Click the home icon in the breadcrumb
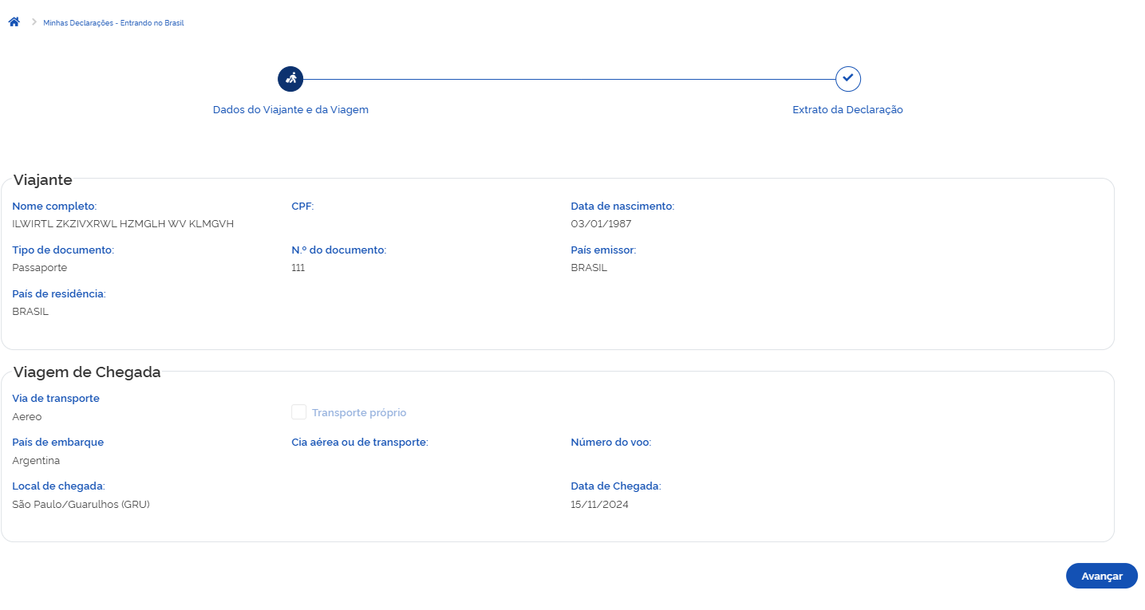The image size is (1145, 610). [x=14, y=22]
